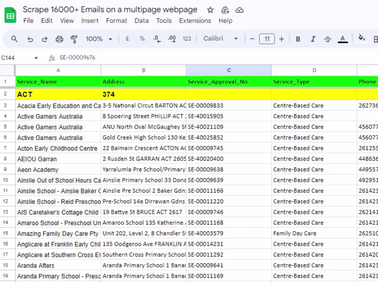Open the Edit menu

(x=46, y=21)
